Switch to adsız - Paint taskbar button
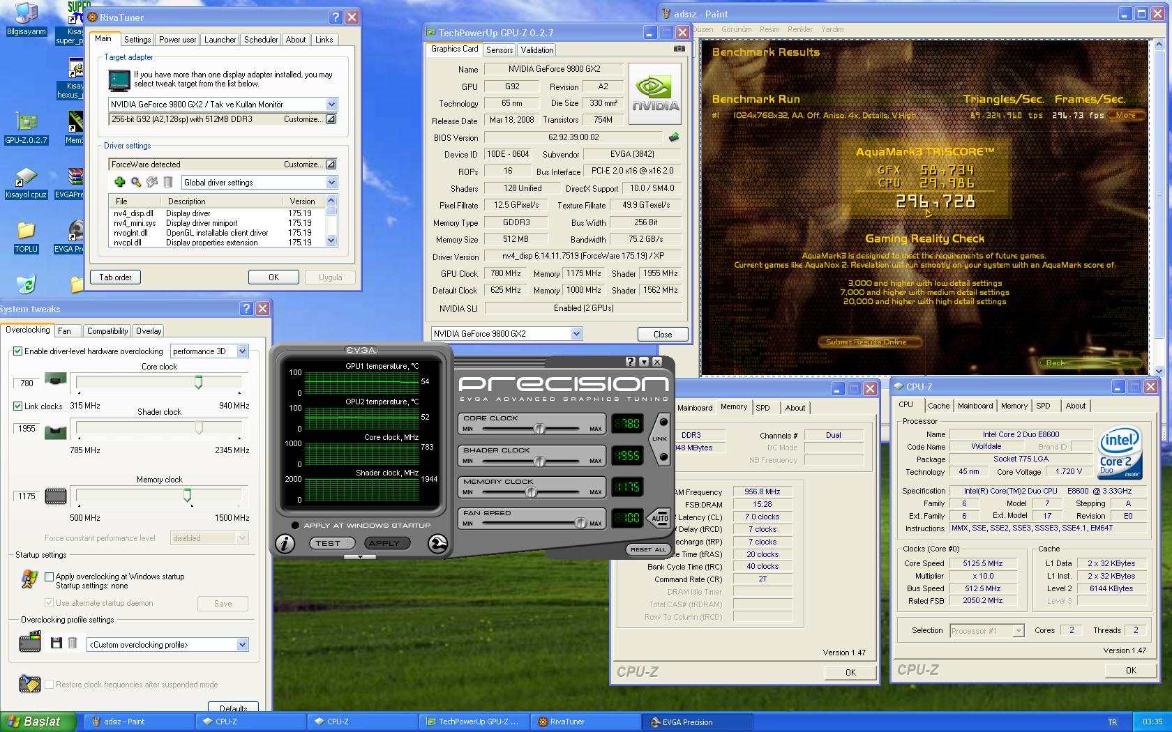Image resolution: width=1172 pixels, height=732 pixels. [139, 722]
